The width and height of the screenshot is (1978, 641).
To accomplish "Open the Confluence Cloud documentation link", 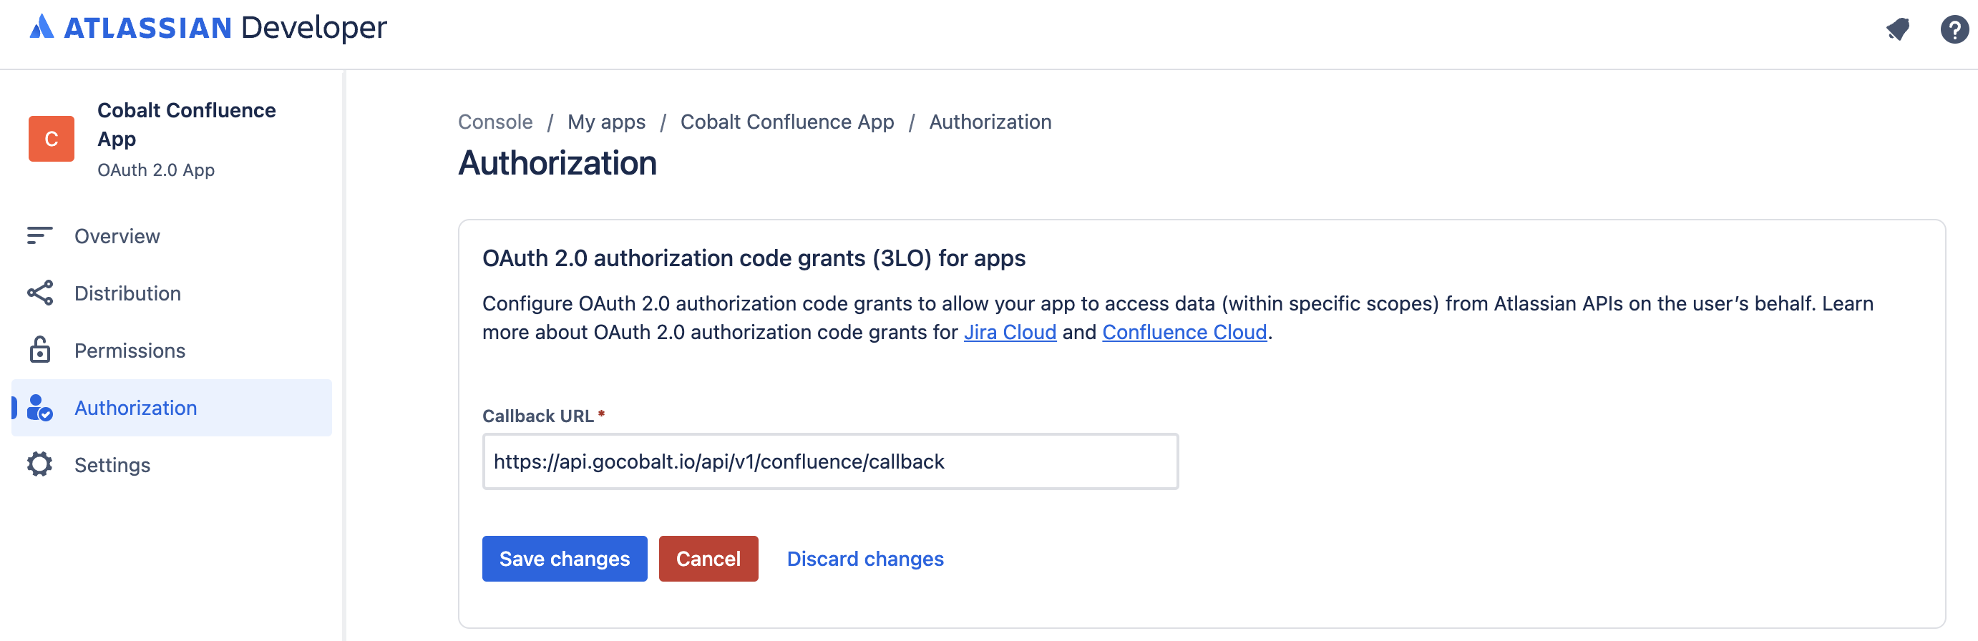I will [1183, 332].
